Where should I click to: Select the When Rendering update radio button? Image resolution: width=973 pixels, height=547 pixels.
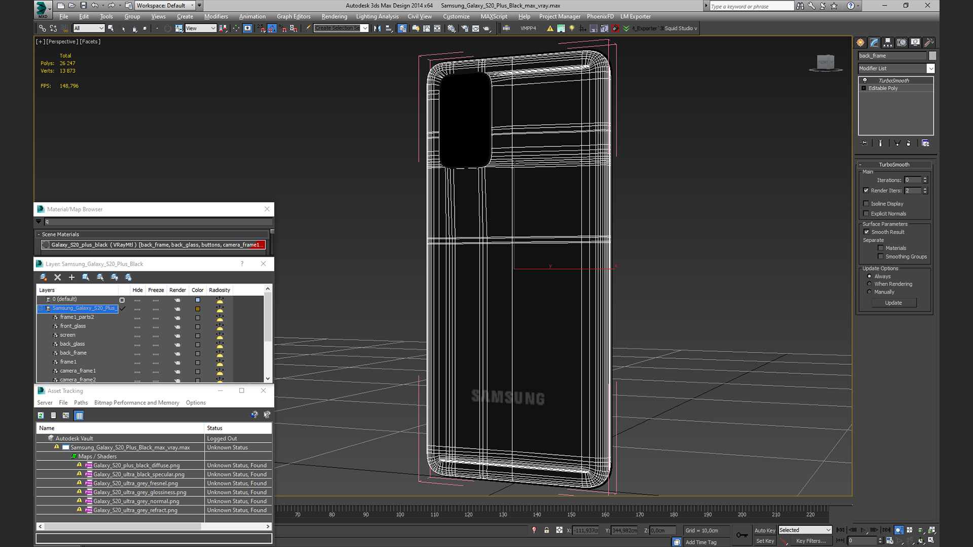tap(870, 284)
